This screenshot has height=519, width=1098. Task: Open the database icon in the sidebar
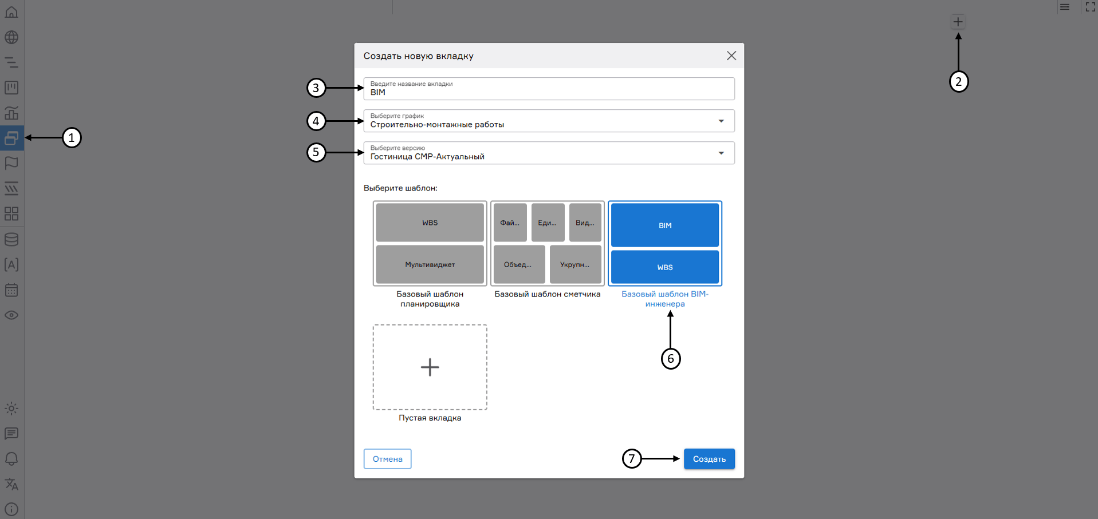(11, 239)
